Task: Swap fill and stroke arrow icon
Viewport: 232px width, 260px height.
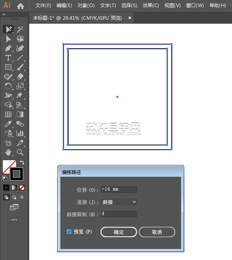Action: pyautogui.click(x=22, y=162)
